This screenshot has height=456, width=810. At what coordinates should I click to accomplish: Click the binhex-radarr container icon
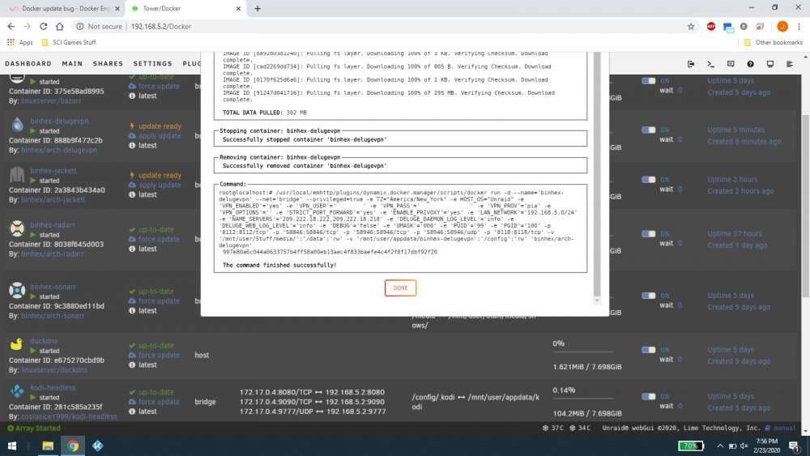tap(17, 228)
